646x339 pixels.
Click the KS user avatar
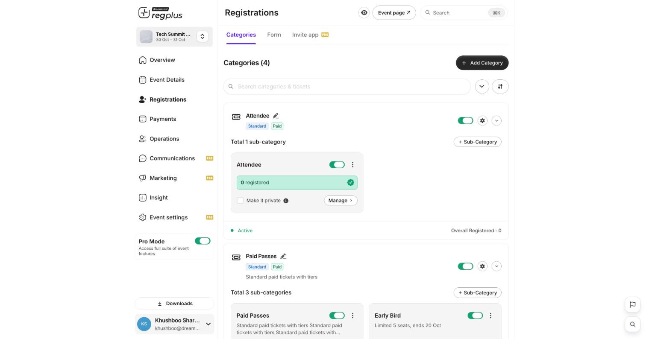144,324
